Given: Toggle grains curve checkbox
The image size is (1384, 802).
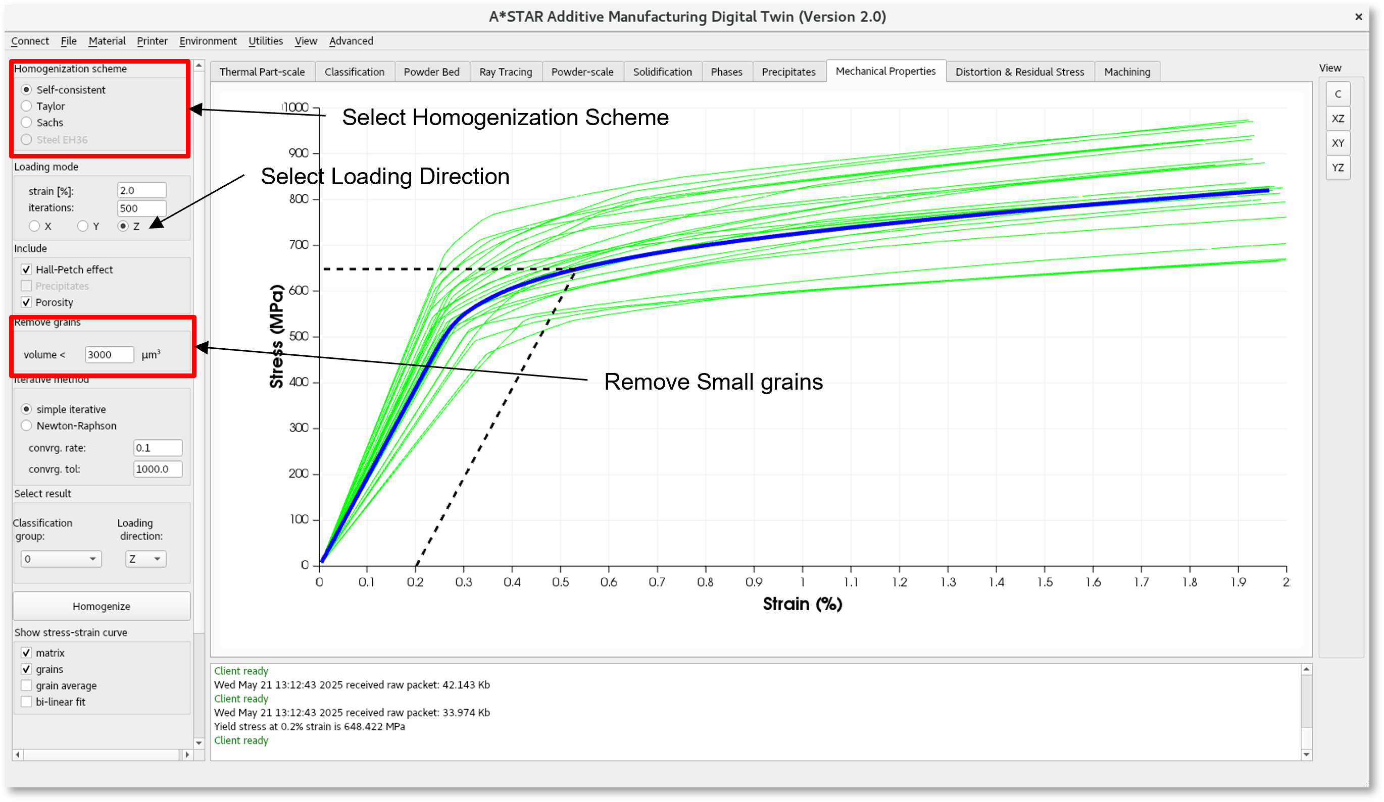Looking at the screenshot, I should tap(26, 670).
